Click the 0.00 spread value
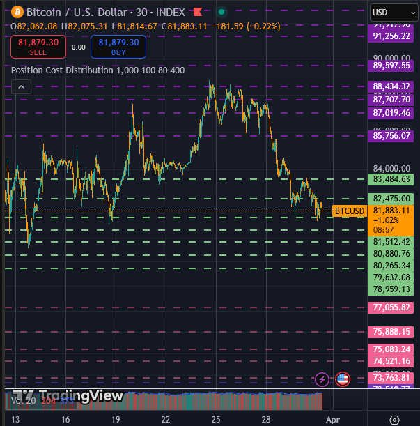This screenshot has width=420, height=426. [79, 47]
